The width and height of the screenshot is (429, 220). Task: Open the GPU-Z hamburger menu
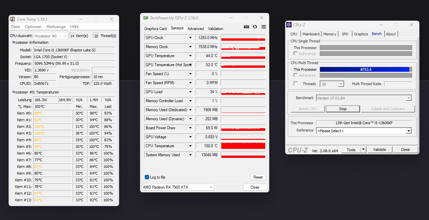[x=263, y=27]
